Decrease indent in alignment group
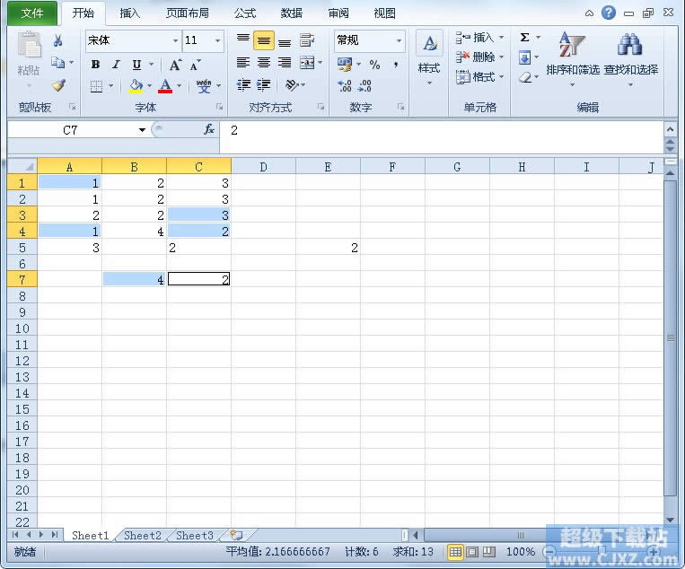Screen dimensions: 685x569 [243, 84]
